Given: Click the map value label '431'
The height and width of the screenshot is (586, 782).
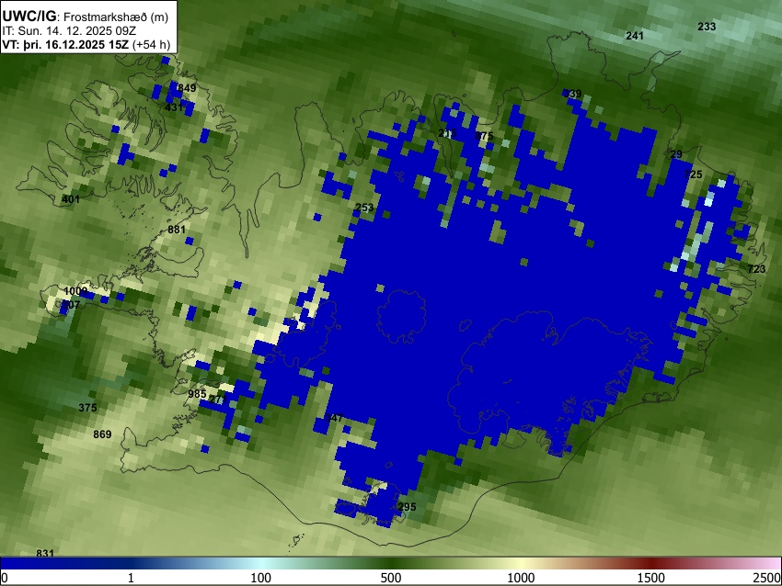Looking at the screenshot, I should [174, 107].
